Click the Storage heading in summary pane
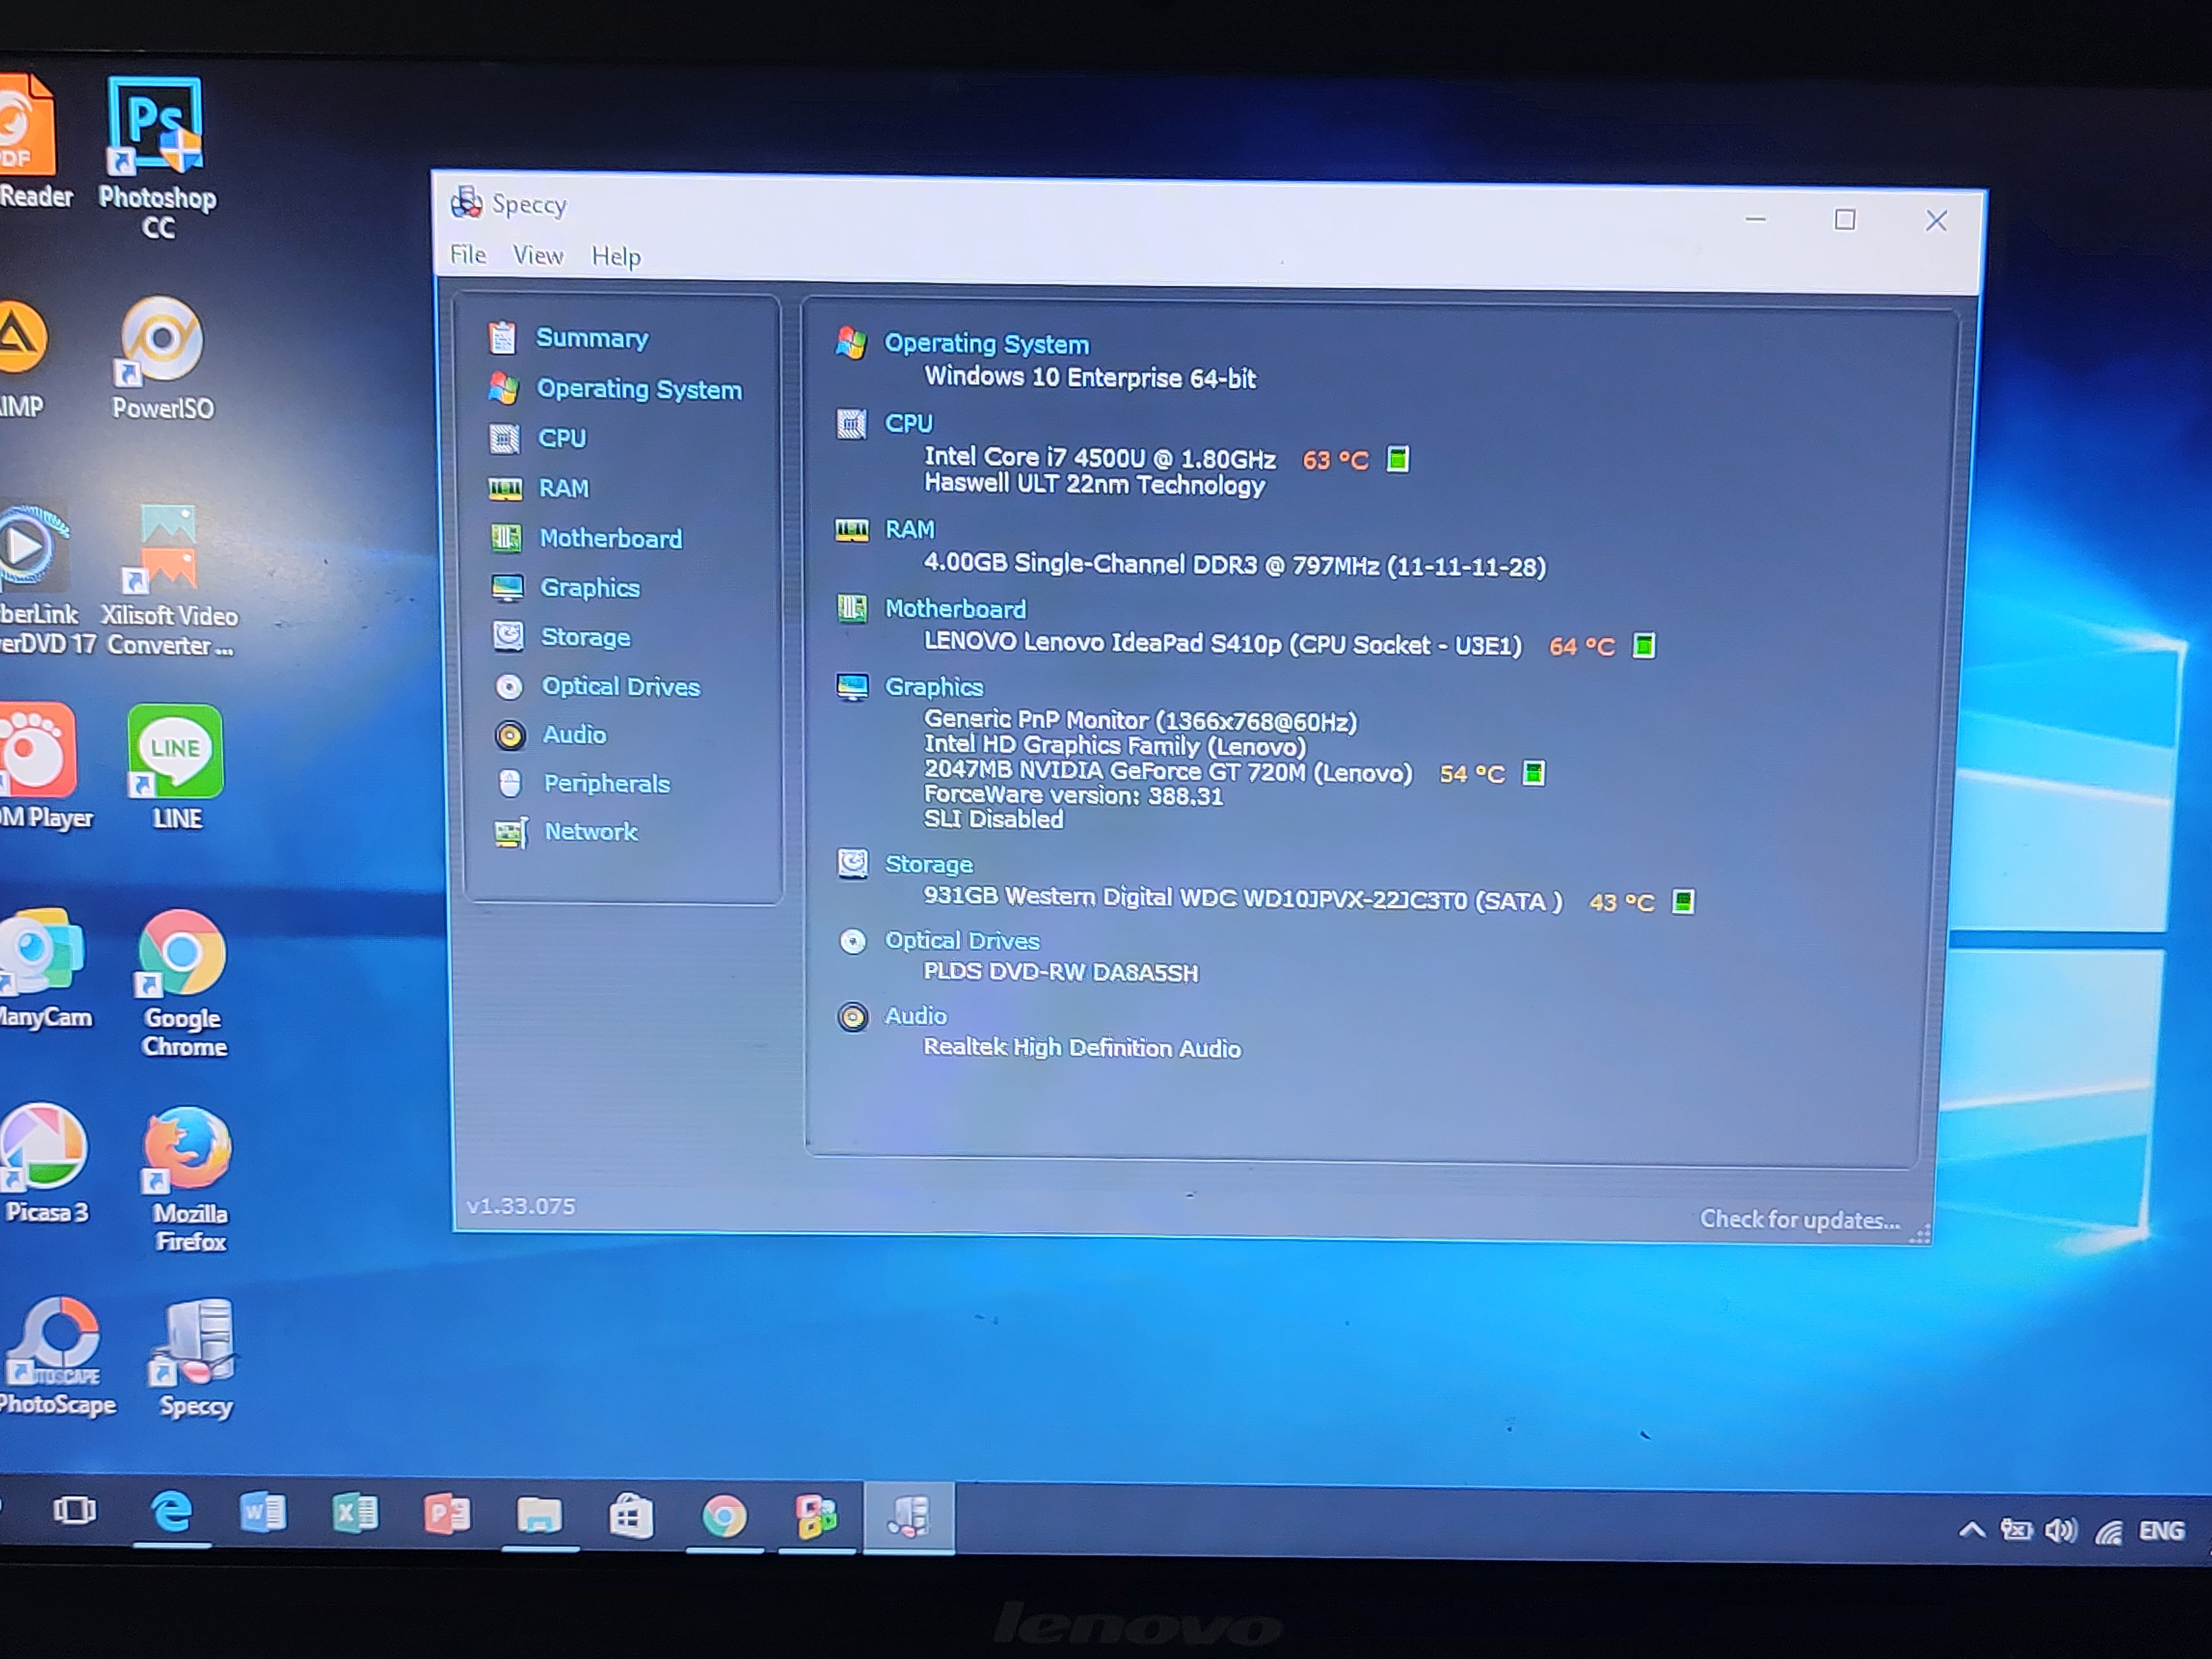This screenshot has height=1659, width=2212. (928, 864)
